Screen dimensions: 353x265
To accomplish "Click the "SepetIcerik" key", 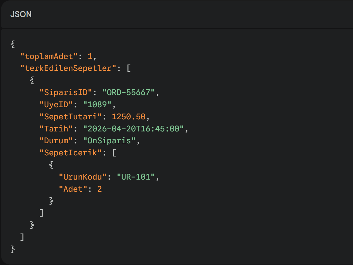I will point(71,153).
